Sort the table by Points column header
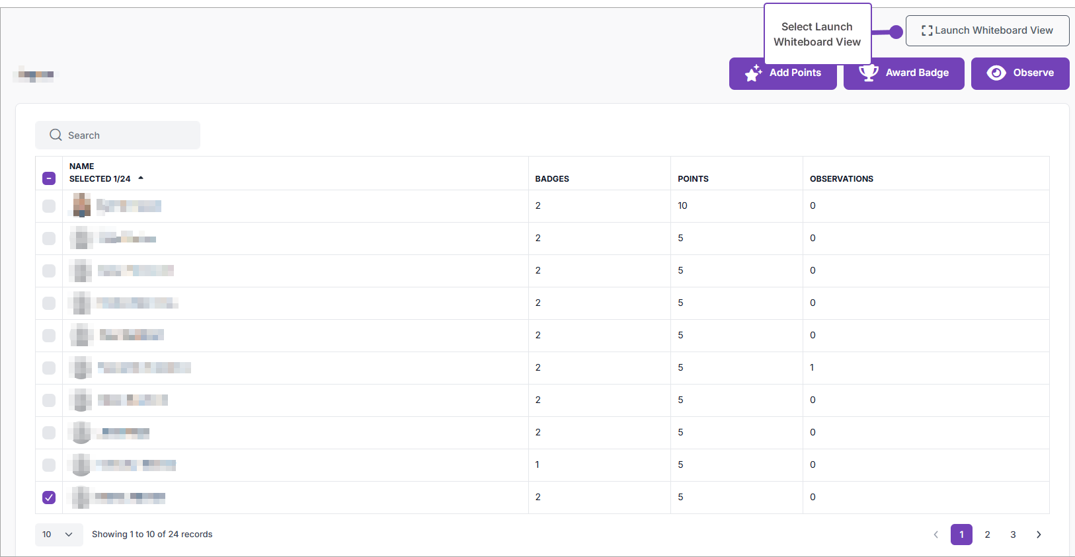 693,179
